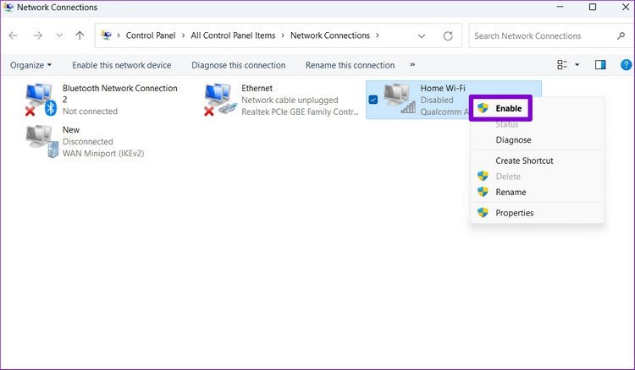Image resolution: width=635 pixels, height=370 pixels.
Task: Choose Enable from the context menu
Action: tap(508, 108)
